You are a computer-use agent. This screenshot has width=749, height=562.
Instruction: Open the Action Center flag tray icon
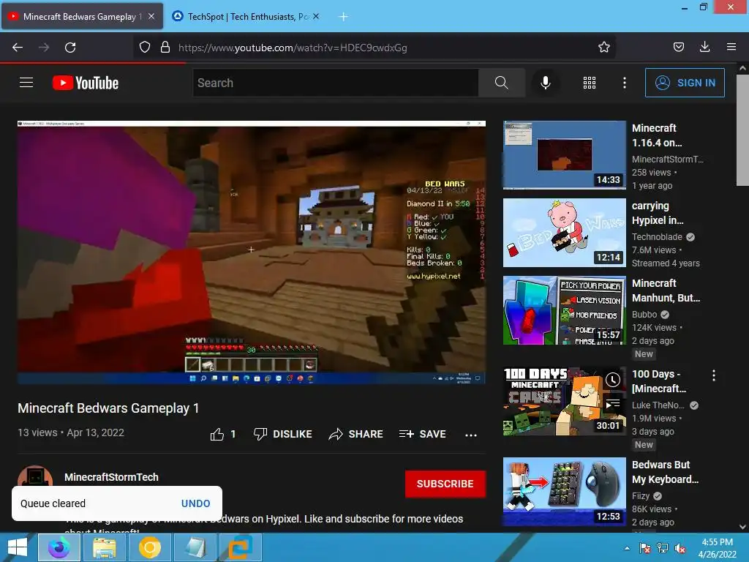[x=645, y=548]
